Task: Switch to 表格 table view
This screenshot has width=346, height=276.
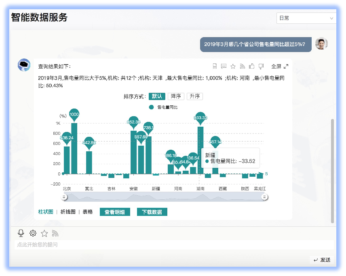Action: [88, 212]
